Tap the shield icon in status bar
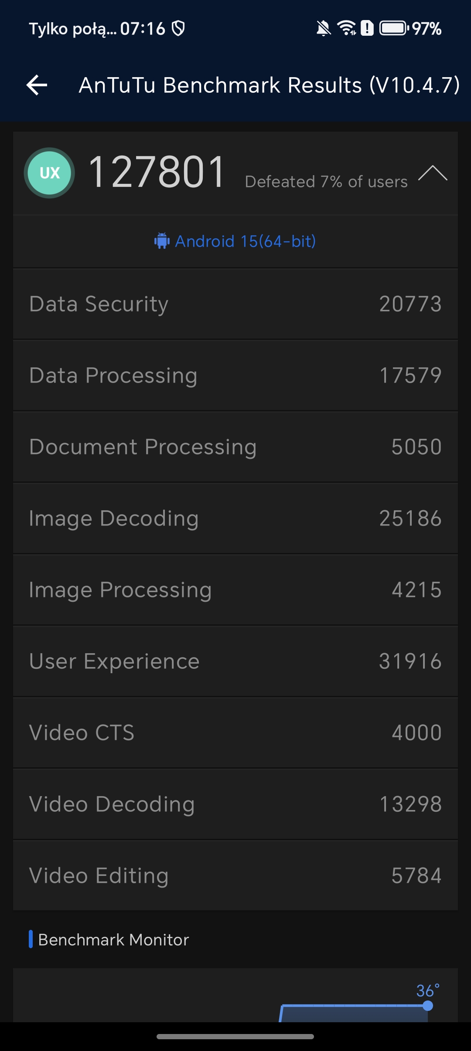471x1051 pixels. tap(178, 29)
